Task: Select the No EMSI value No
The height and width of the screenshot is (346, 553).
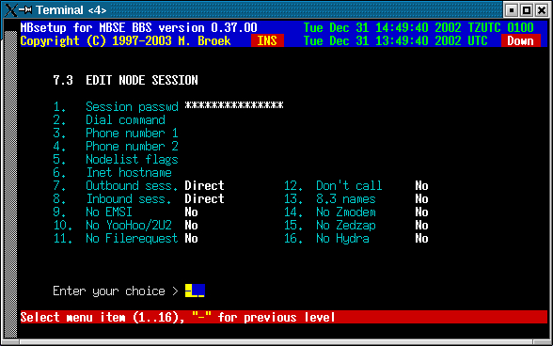Action: point(192,212)
